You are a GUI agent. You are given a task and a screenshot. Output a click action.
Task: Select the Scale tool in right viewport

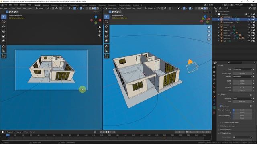coord(106,36)
